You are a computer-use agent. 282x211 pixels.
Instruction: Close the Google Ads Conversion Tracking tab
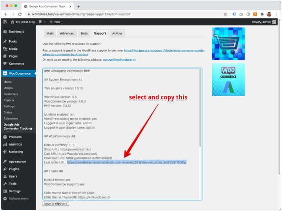click(70, 6)
